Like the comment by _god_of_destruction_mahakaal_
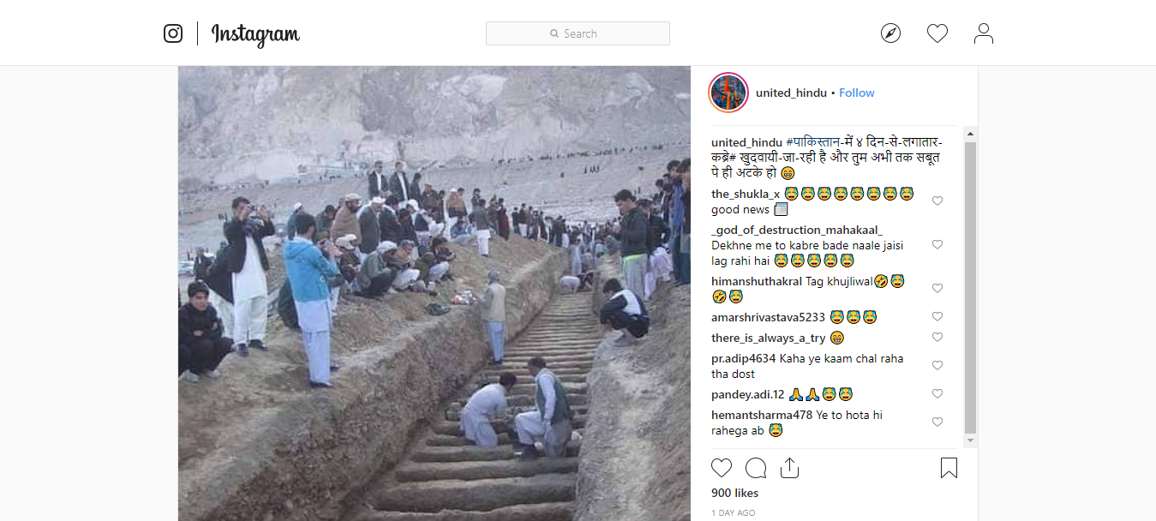1156x521 pixels. coord(937,245)
